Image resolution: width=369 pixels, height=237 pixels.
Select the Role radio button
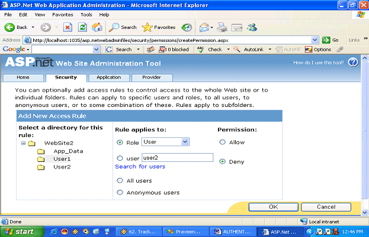(120, 142)
